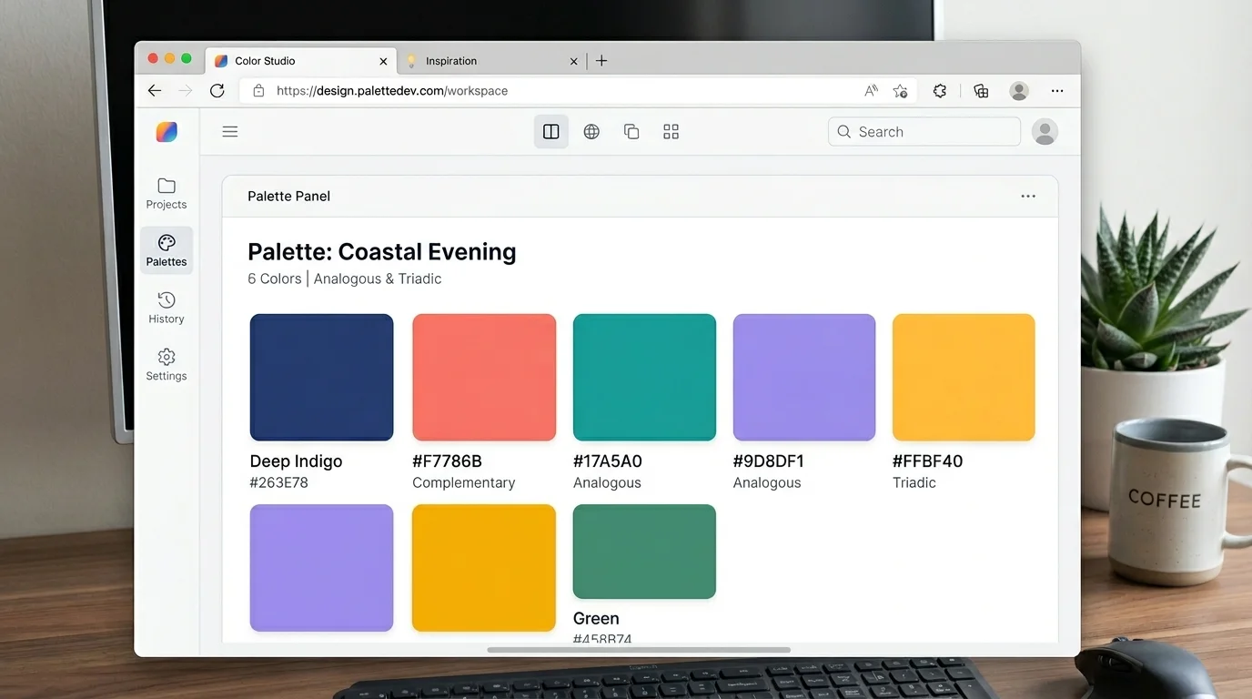Image resolution: width=1252 pixels, height=699 pixels.
Task: Open the History panel
Action: click(166, 307)
